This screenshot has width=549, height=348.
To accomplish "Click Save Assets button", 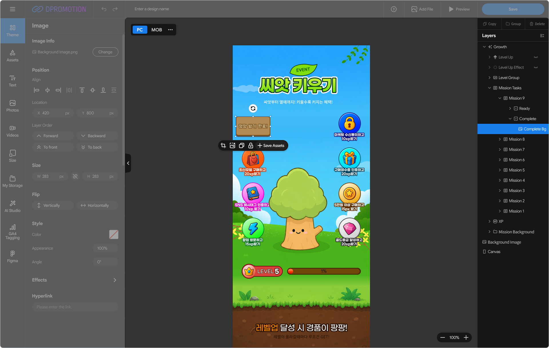I will (271, 145).
